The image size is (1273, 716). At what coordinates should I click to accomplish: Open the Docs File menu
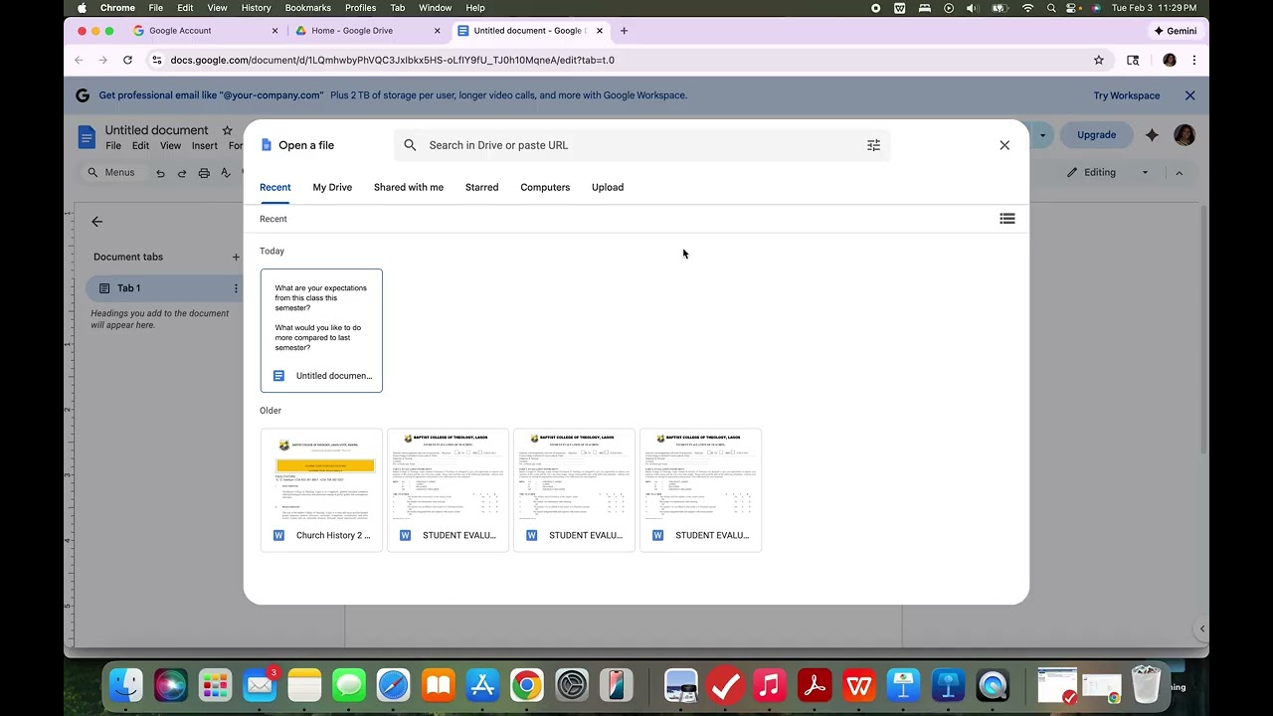pyautogui.click(x=113, y=146)
